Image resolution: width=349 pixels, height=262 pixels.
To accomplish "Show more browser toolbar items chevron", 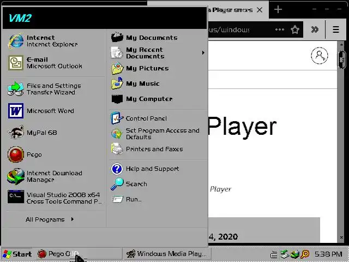I will point(315,29).
